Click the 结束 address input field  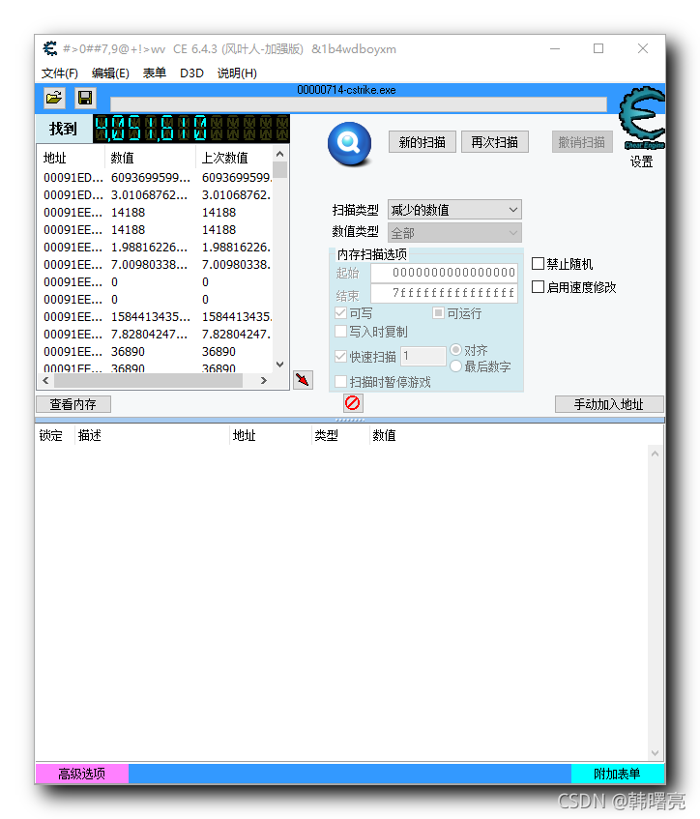[444, 293]
